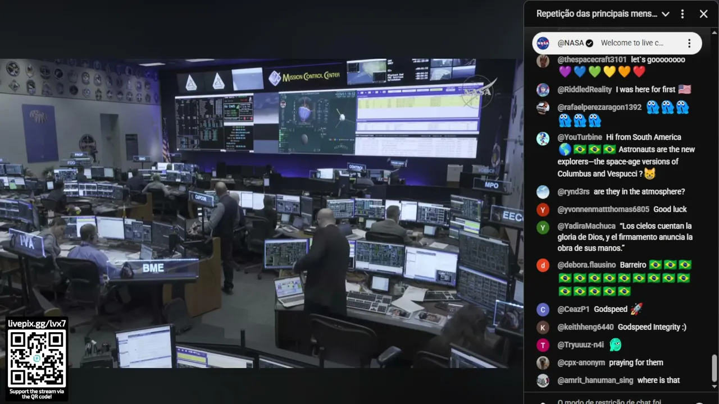The image size is (719, 404).
Task: Click rafaelperezaragon1392's profile picture
Action: (x=543, y=108)
